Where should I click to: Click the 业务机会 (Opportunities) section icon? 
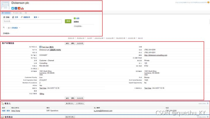click(3, 117)
